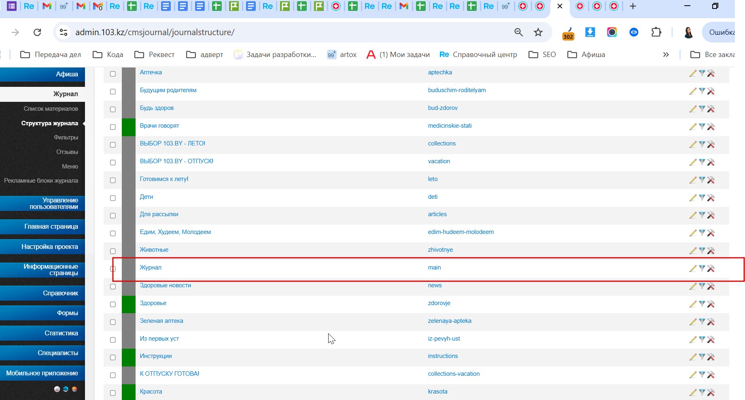The height and width of the screenshot is (400, 745).
Task: Open Список материалов in sidebar
Action: (x=51, y=109)
